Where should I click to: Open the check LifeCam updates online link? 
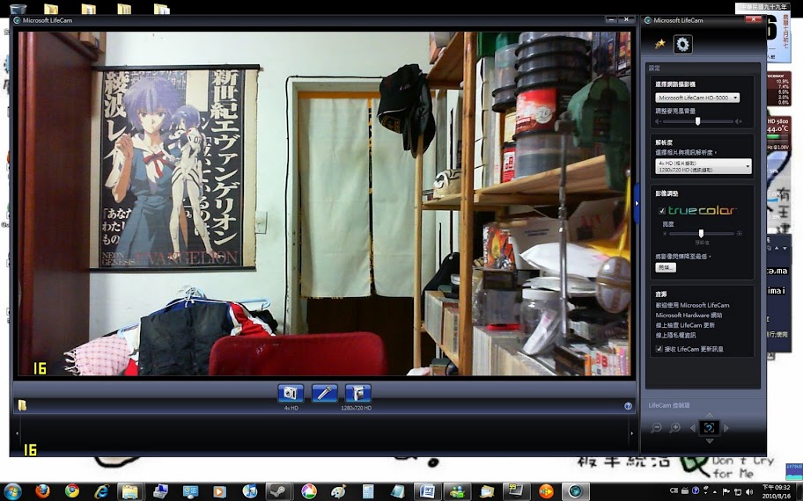[685, 325]
